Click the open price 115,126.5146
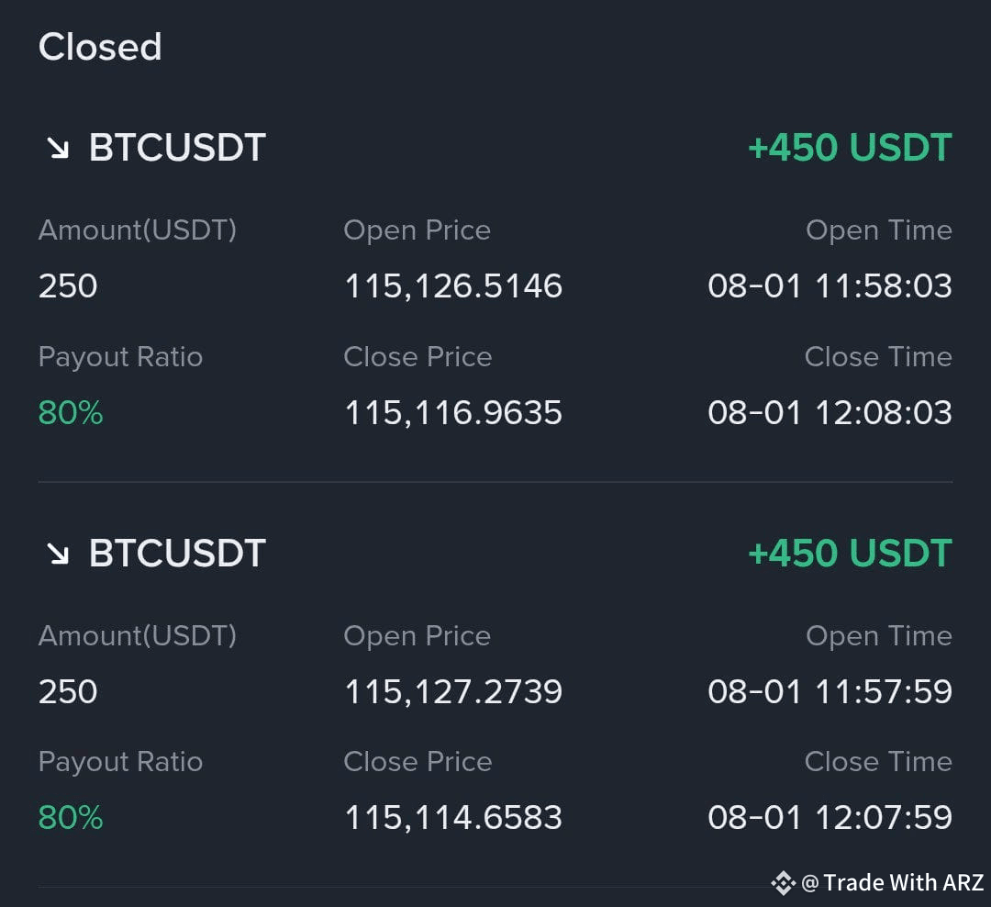 [453, 286]
